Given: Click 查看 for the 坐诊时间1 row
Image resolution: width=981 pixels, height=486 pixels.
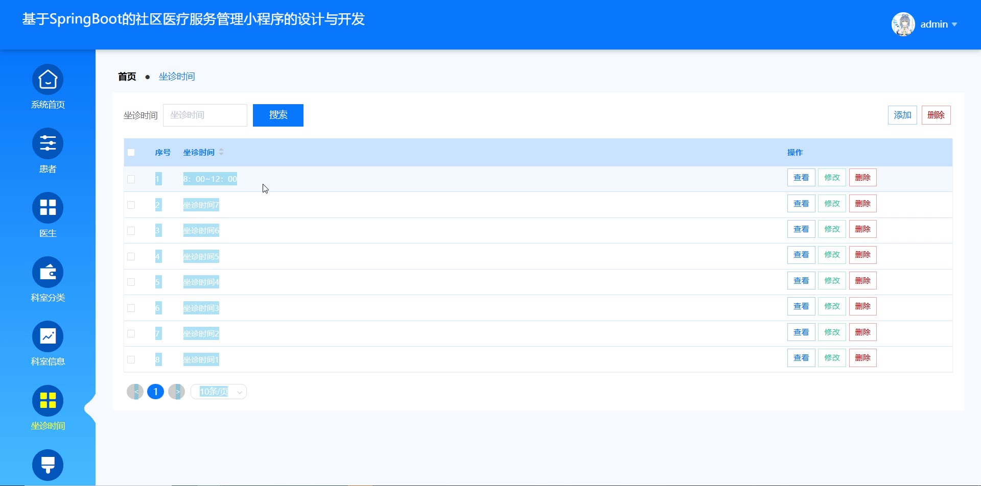Looking at the screenshot, I should coord(801,358).
